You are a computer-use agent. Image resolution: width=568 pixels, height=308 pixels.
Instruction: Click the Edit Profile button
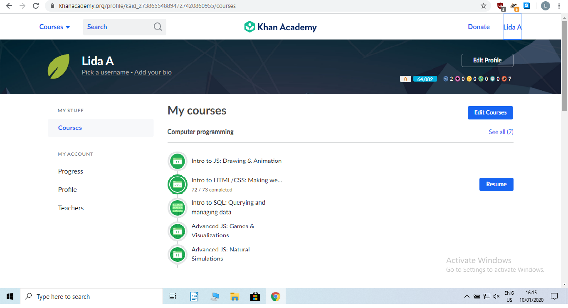pos(487,60)
